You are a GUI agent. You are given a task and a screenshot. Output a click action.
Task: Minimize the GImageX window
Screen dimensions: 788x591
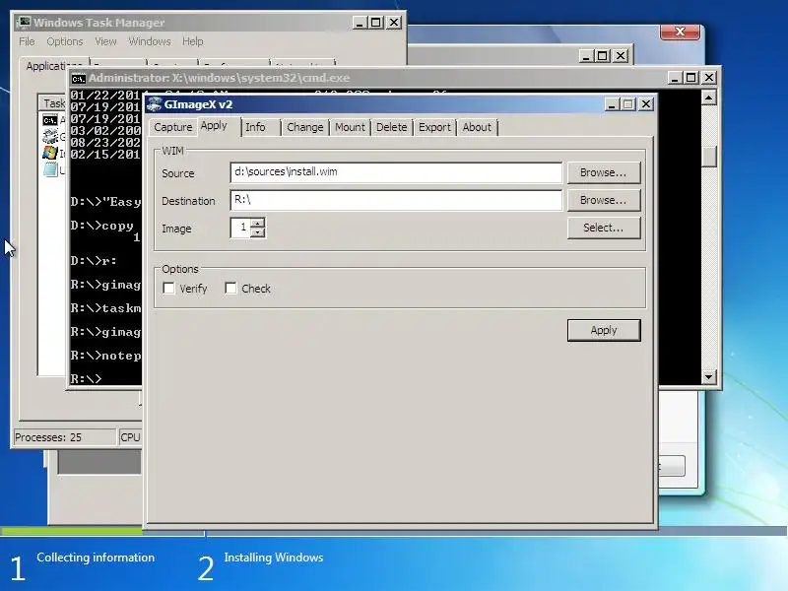(612, 104)
